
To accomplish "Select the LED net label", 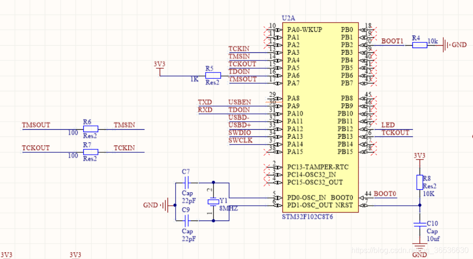I will 388,125.
